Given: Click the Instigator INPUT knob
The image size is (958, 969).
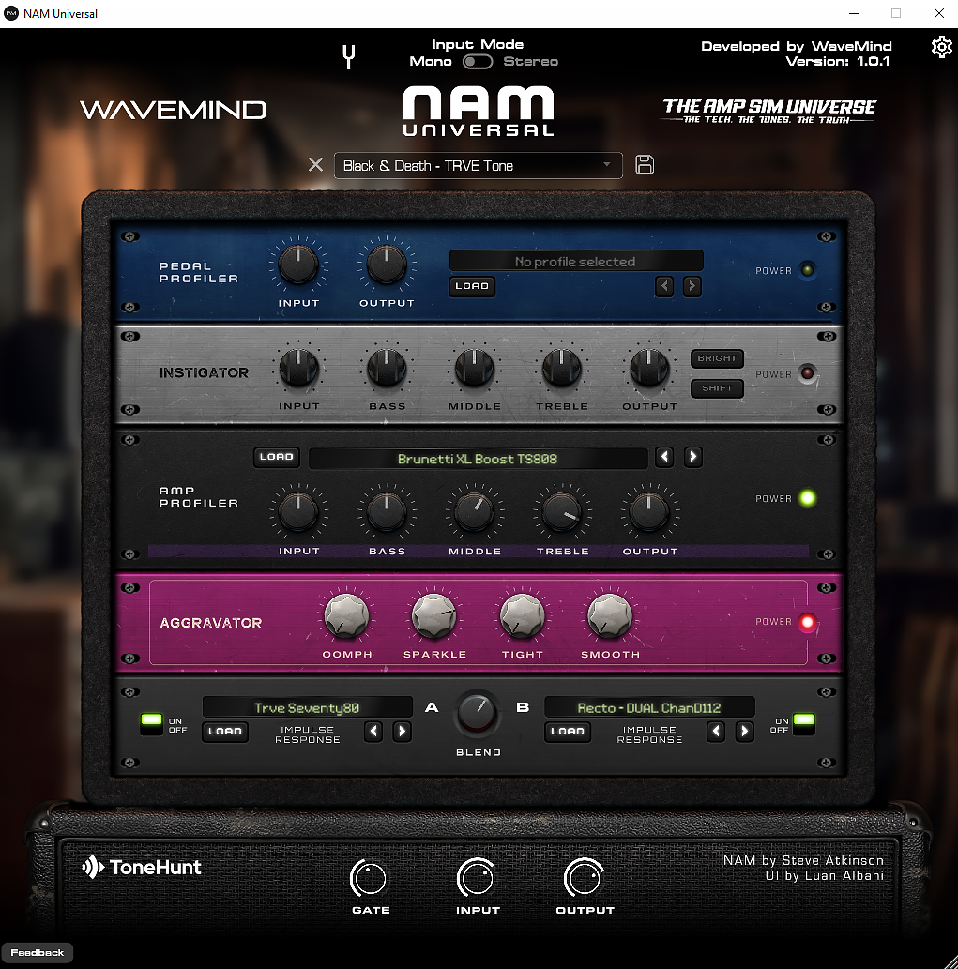Looking at the screenshot, I should pyautogui.click(x=298, y=369).
